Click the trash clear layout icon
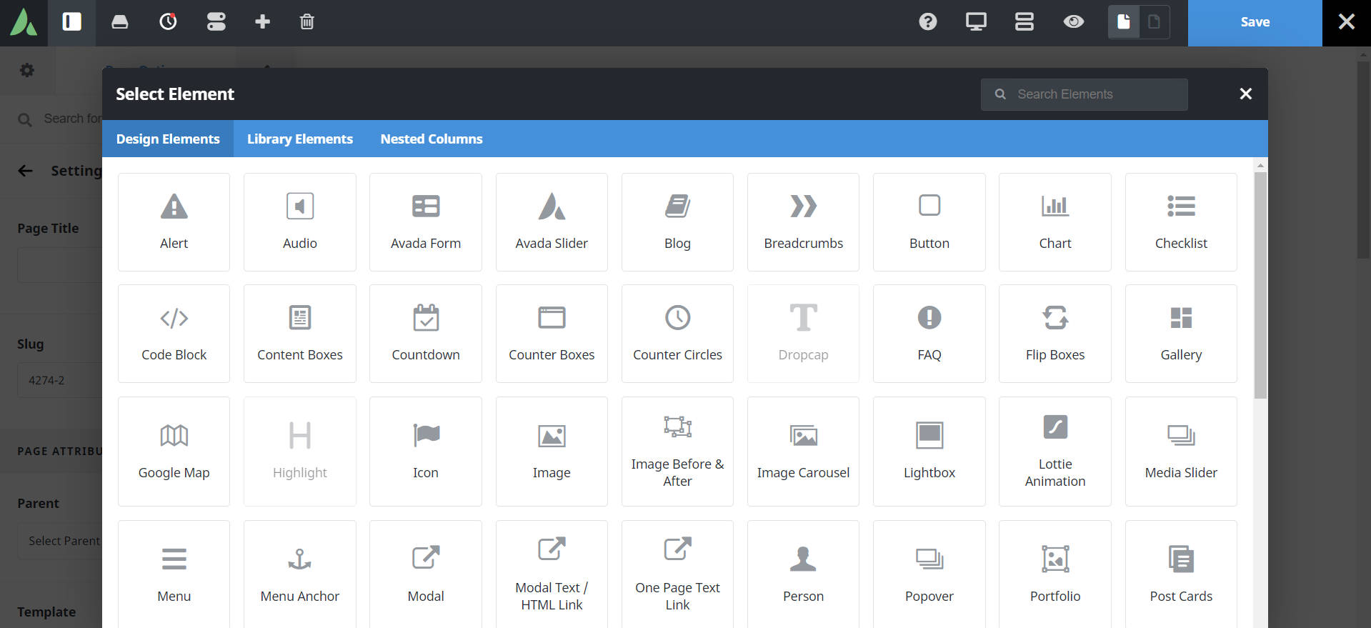1371x628 pixels. point(307,22)
